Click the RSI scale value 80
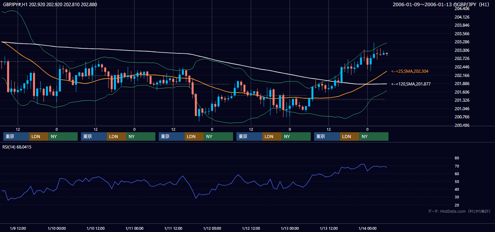 coord(457,158)
